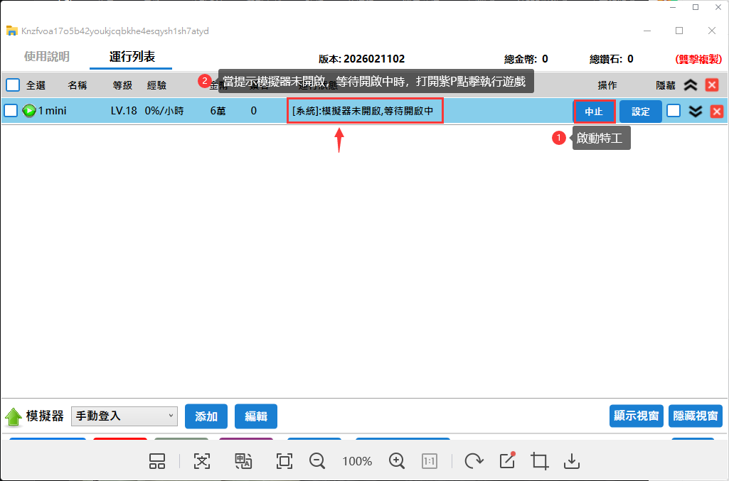Tick the 全選 select-all checkbox
The height and width of the screenshot is (481, 729).
13,85
